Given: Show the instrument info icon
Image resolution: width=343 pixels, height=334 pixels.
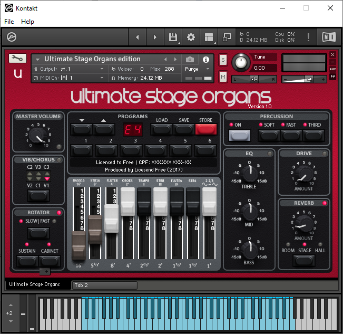Looking at the screenshot, I should (205, 60).
